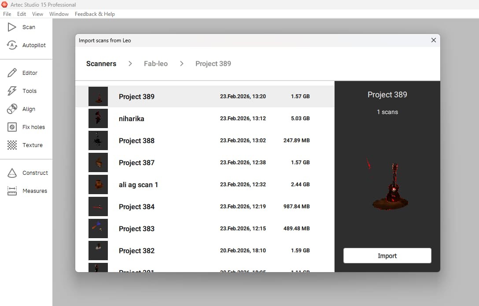Click the 1 scans label
Viewport: 479px width, 306px height.
pos(387,112)
